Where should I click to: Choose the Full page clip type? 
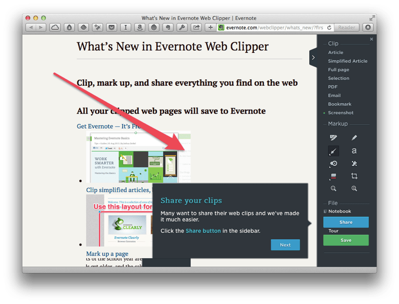[x=339, y=70]
